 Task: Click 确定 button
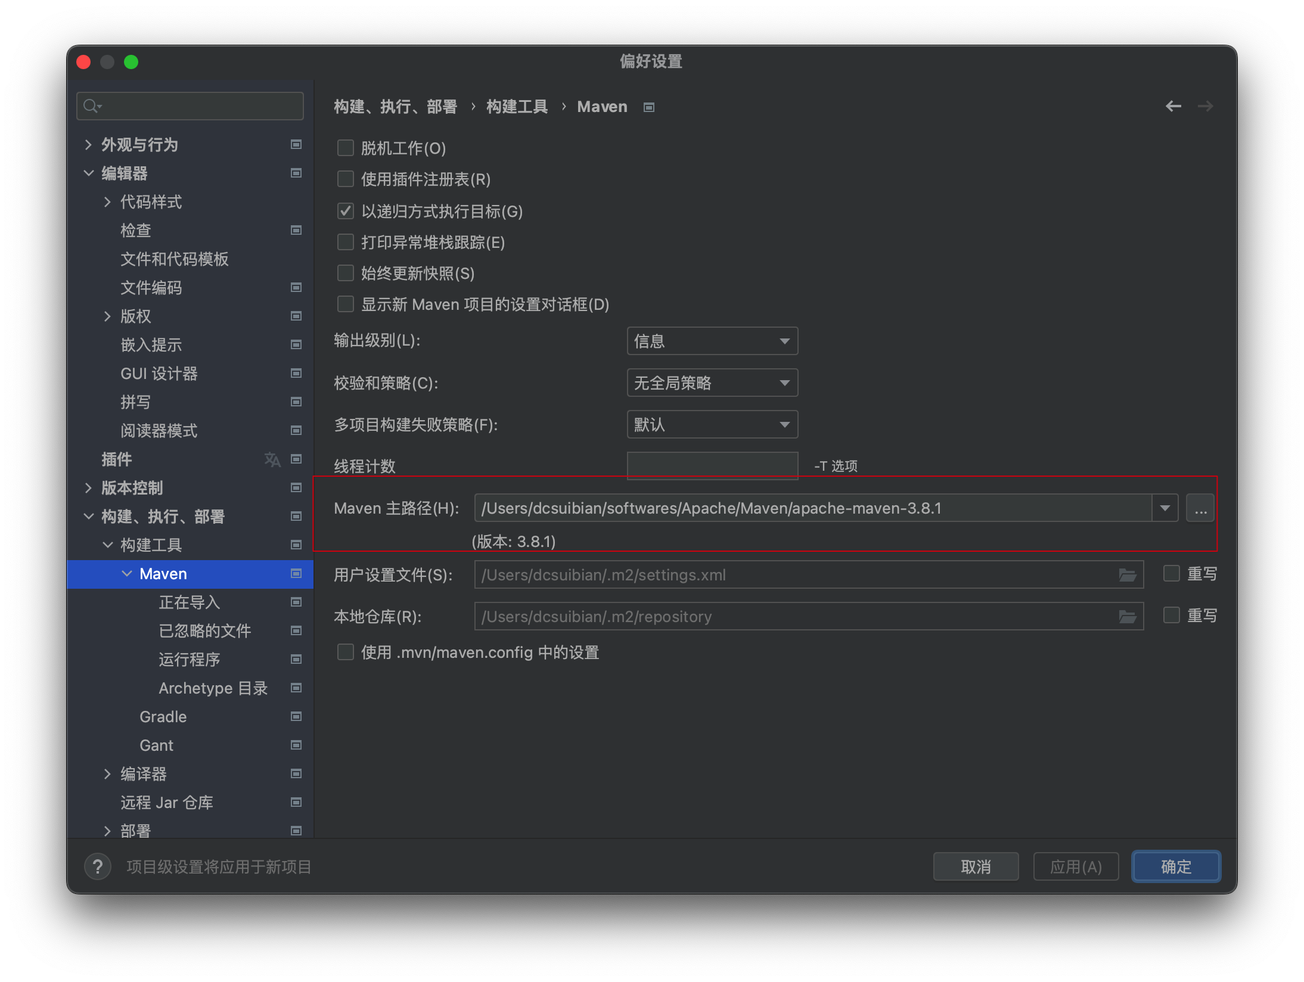(1176, 866)
